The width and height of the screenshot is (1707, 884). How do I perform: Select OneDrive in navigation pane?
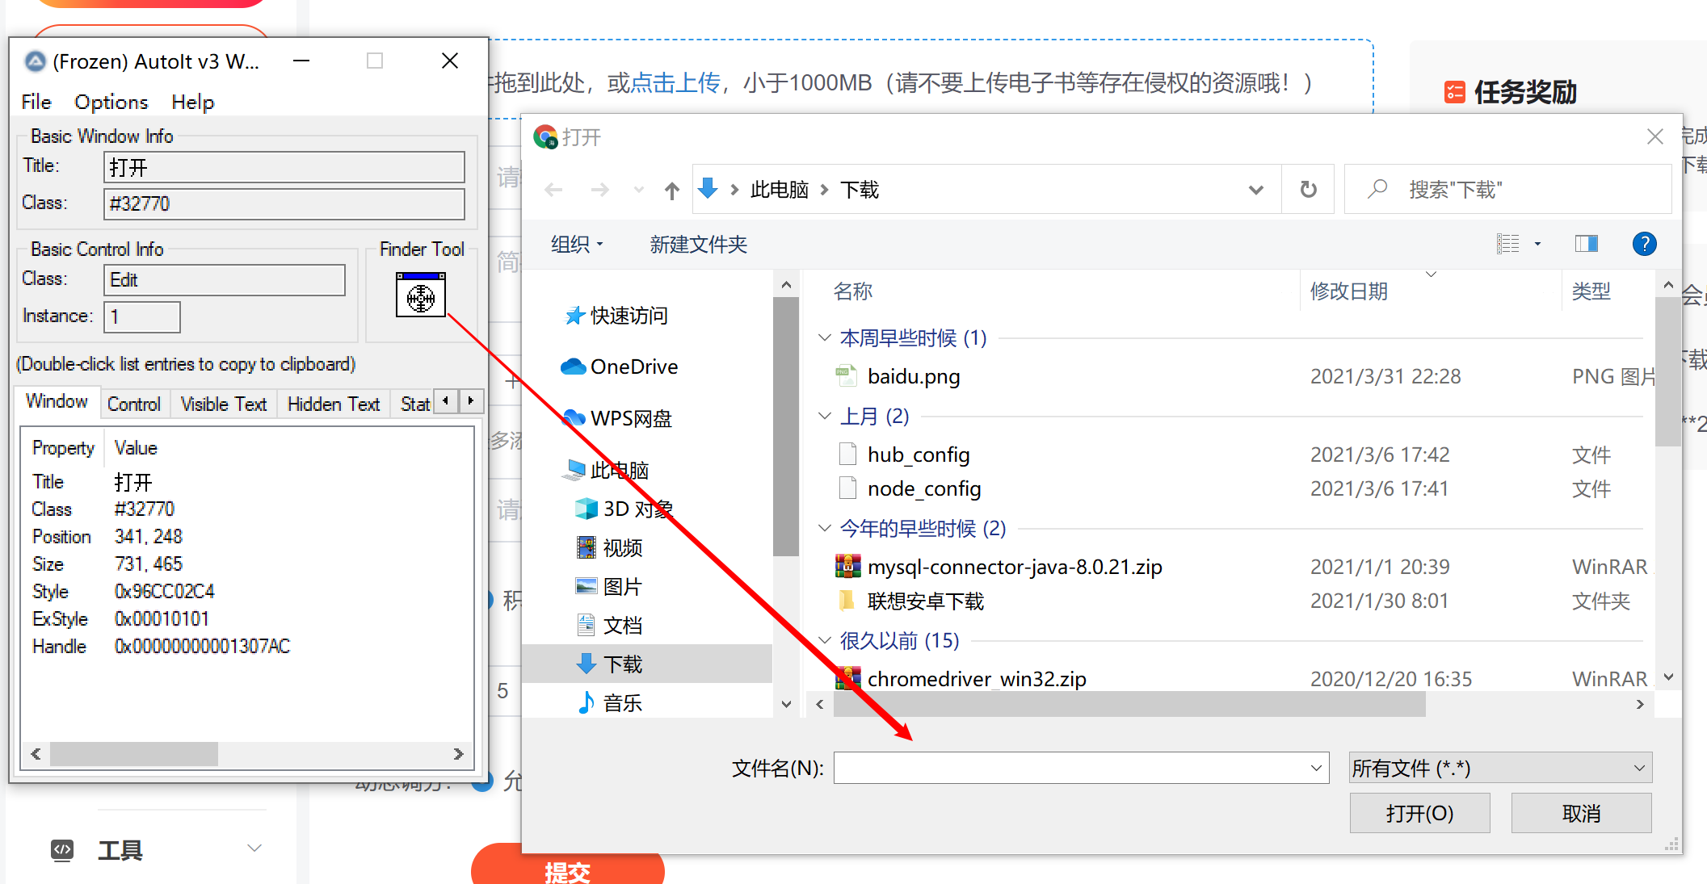pyautogui.click(x=633, y=367)
